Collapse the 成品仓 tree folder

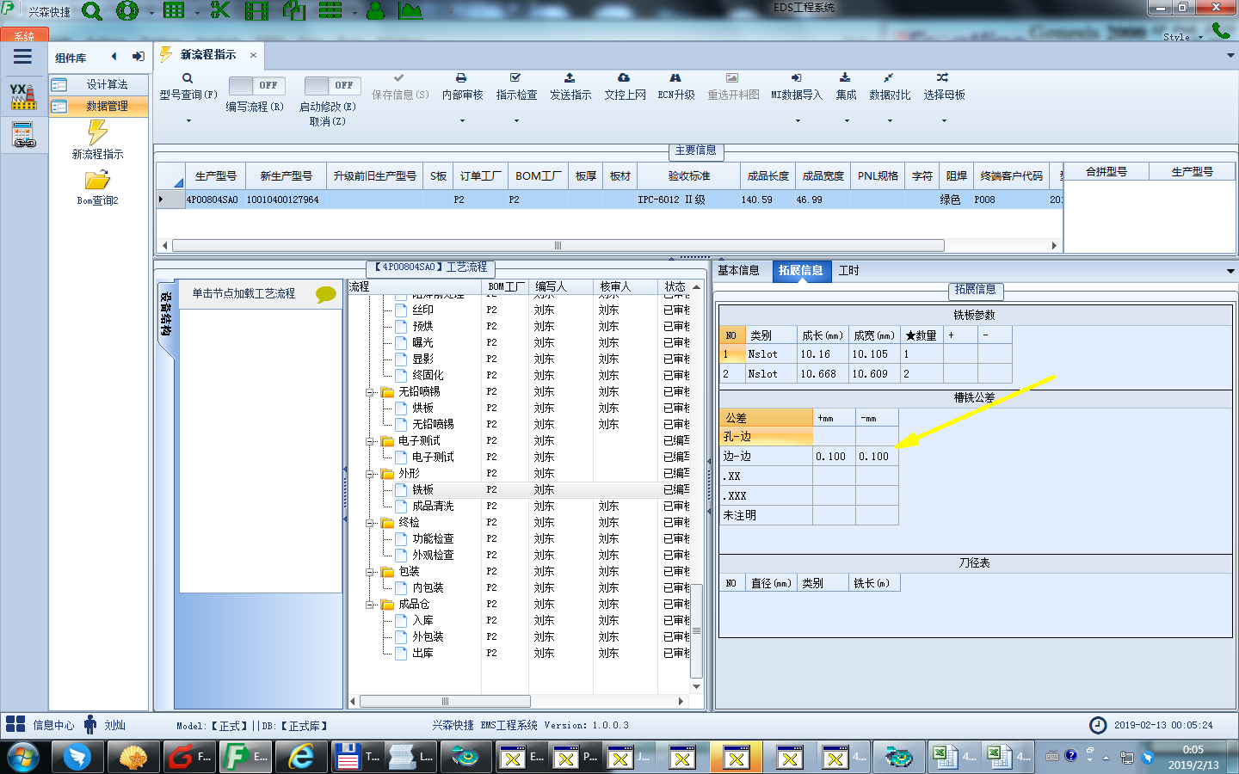click(370, 605)
